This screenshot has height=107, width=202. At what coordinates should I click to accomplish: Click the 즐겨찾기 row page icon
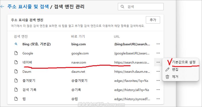pos(16,81)
